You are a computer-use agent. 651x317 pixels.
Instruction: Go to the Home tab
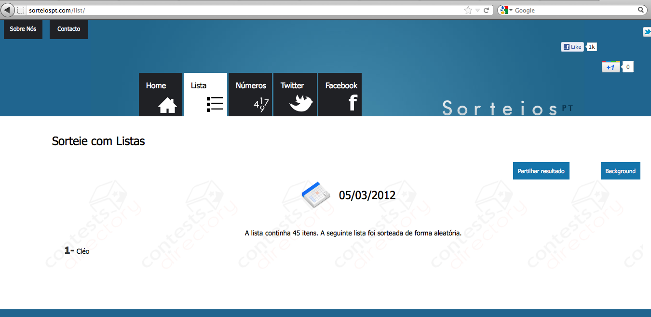click(x=161, y=95)
